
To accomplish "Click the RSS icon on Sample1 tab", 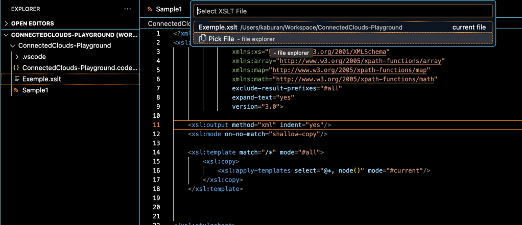I will tap(150, 9).
